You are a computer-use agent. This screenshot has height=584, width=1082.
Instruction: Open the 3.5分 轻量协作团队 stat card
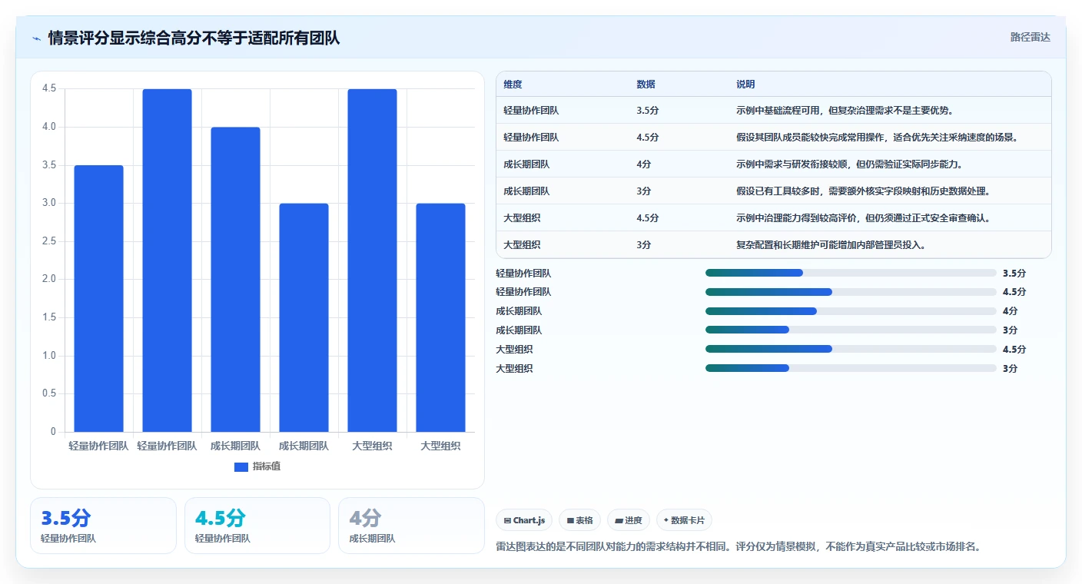pos(103,526)
